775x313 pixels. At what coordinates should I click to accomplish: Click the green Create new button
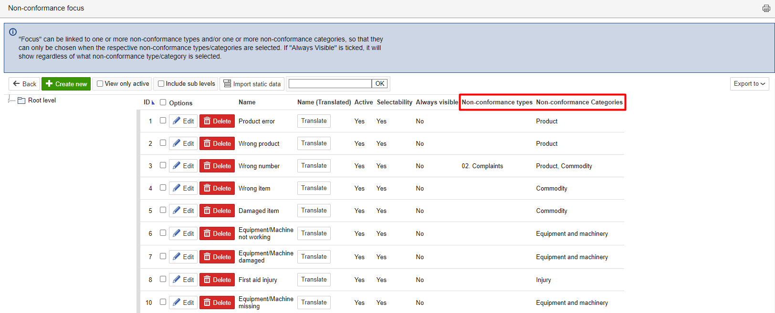[x=66, y=84]
